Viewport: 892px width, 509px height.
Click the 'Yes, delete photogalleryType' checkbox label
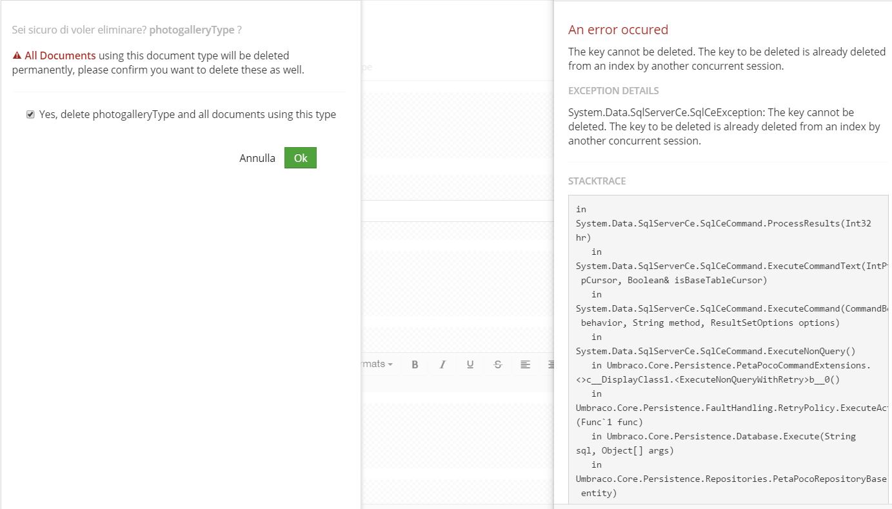(x=187, y=114)
